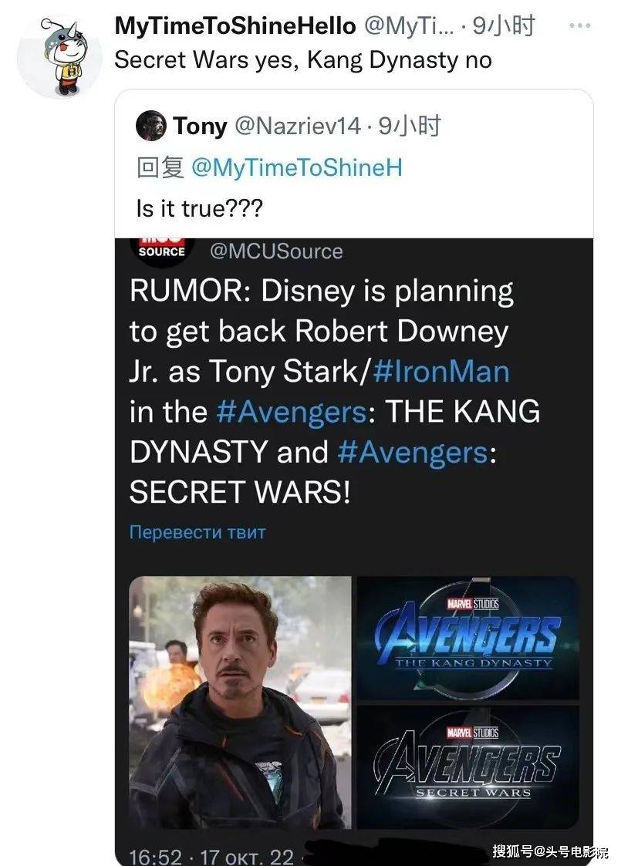The width and height of the screenshot is (621, 866).
Task: Click the Перевести твит translate link
Action: pyautogui.click(x=197, y=532)
